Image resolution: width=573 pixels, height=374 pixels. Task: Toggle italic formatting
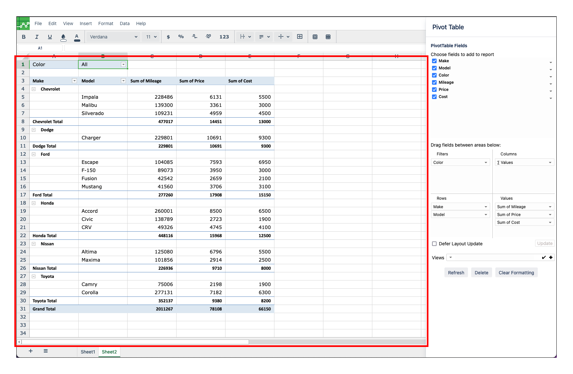(x=37, y=36)
